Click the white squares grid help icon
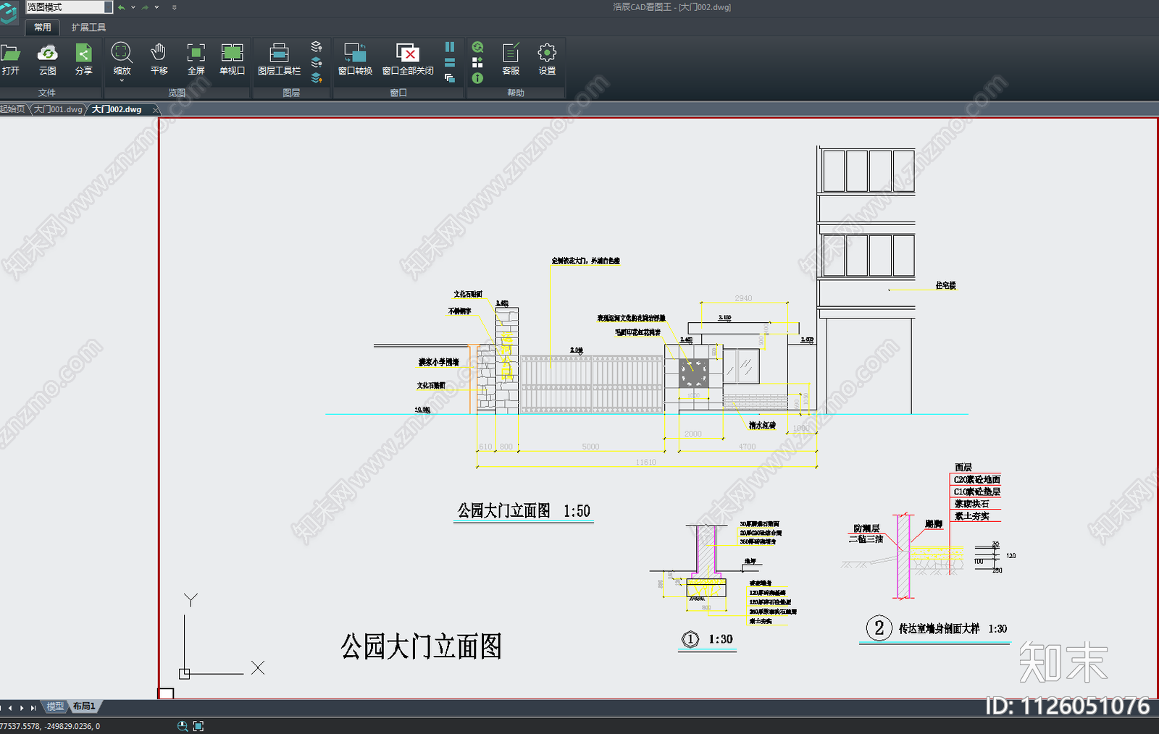Image resolution: width=1159 pixels, height=734 pixels. tap(477, 62)
